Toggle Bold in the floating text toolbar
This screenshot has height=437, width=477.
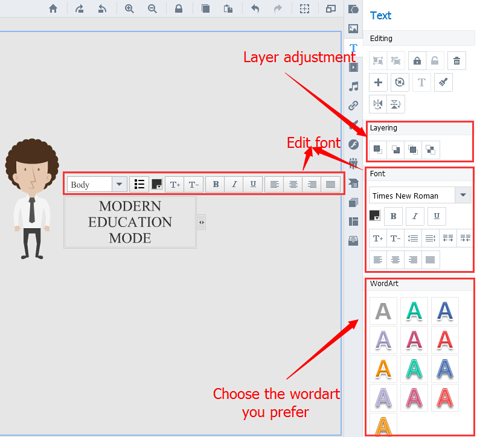click(x=216, y=184)
